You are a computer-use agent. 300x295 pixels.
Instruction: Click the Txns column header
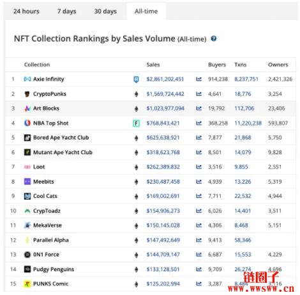pos(241,65)
